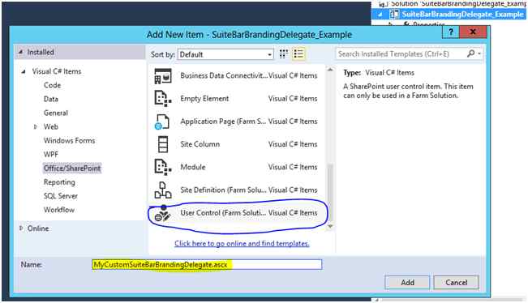Screen dimensions: 528x303
Task: Click in the Name input field
Action: [207, 265]
